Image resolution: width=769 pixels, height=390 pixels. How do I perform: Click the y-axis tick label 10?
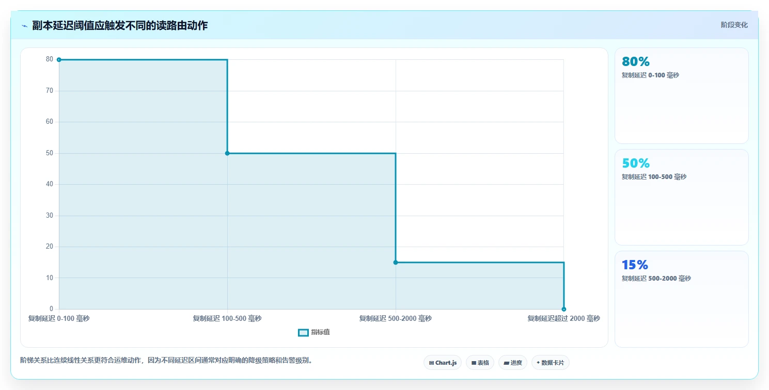coord(50,278)
